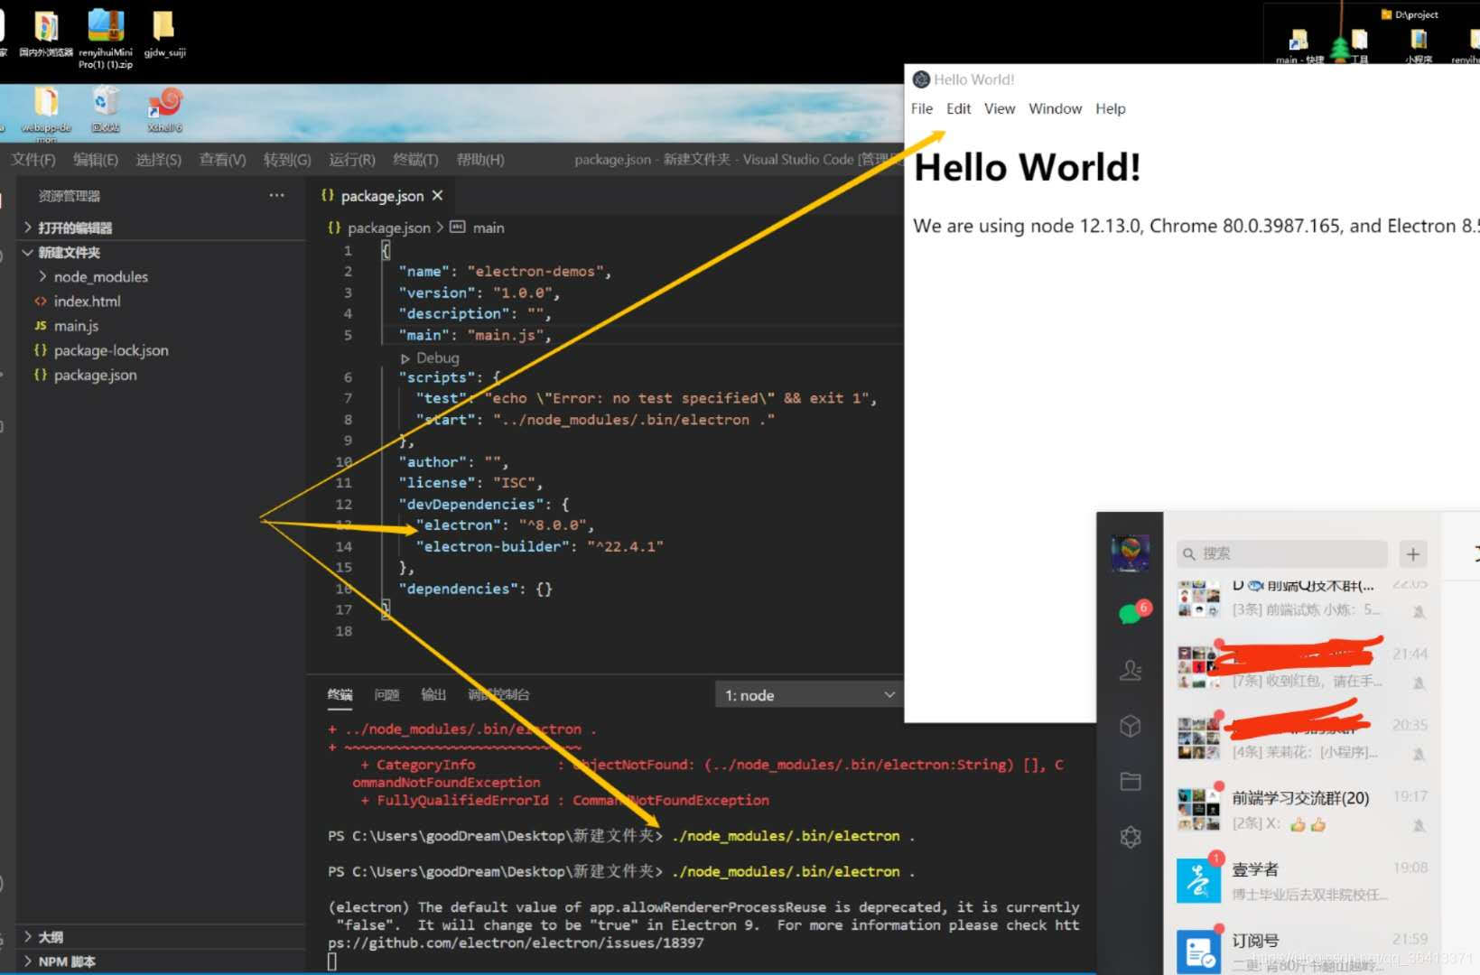1480x975 pixels.
Task: Open the 订阅号 subscriptions entry
Action: (1303, 948)
